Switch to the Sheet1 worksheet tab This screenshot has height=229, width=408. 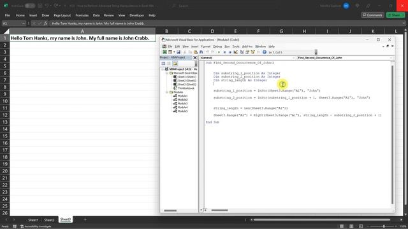tap(33, 220)
